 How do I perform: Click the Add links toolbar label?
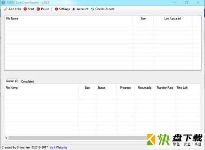coord(15,9)
